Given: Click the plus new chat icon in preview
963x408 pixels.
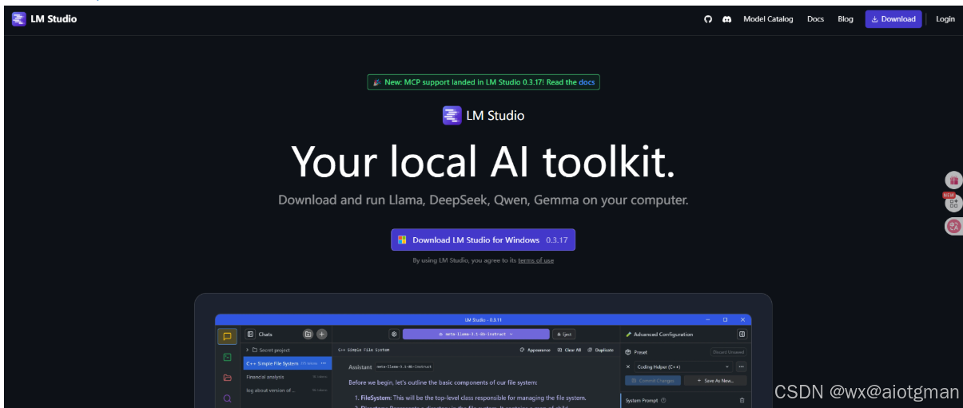Looking at the screenshot, I should pyautogui.click(x=321, y=335).
